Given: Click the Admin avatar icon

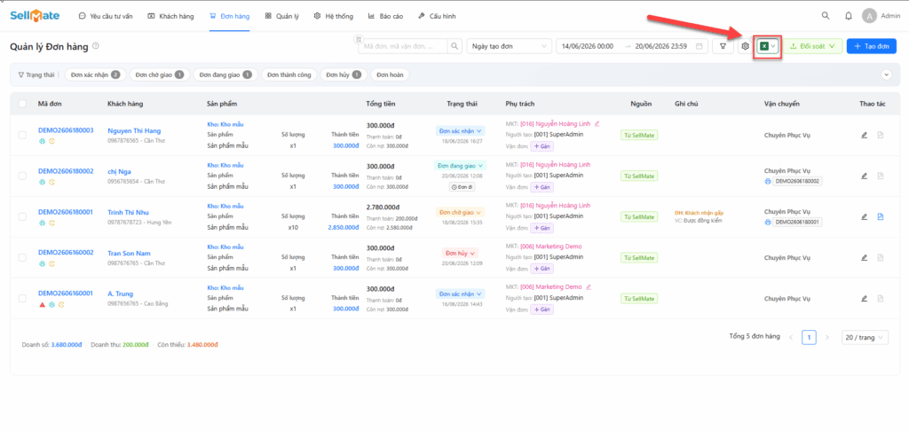Looking at the screenshot, I should (x=869, y=16).
